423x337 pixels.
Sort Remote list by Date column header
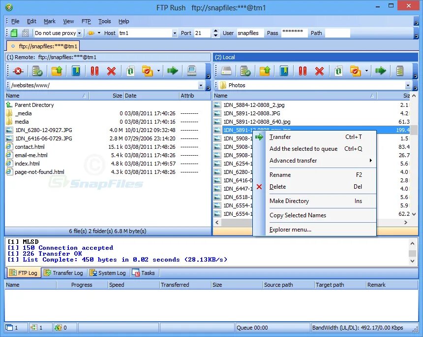click(151, 96)
